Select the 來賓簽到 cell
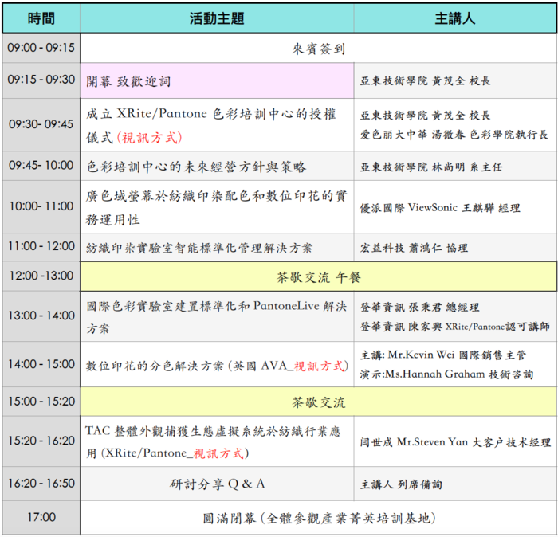Viewport: 558px width, 537px height. tap(318, 49)
